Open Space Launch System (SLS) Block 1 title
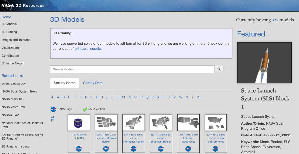This screenshot has width=299, height=154. point(265,99)
